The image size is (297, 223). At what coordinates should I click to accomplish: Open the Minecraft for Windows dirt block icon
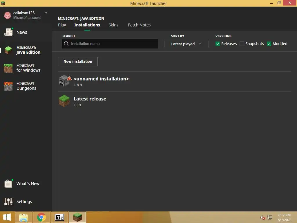[8, 68]
